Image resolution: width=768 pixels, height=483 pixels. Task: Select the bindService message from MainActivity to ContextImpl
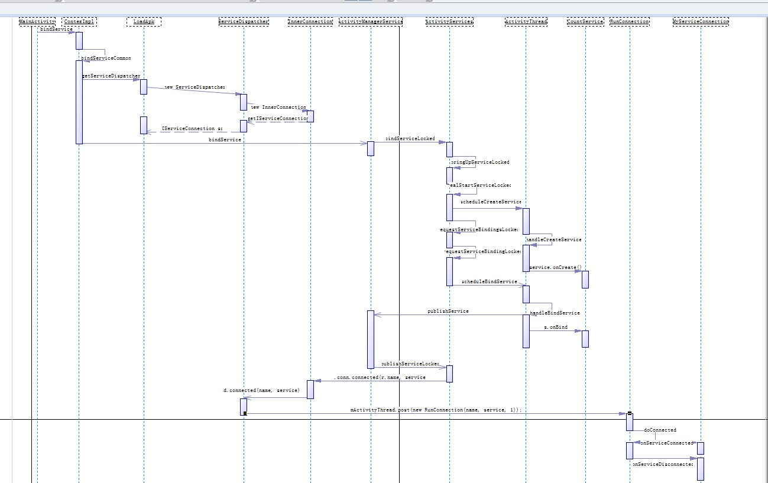point(57,29)
